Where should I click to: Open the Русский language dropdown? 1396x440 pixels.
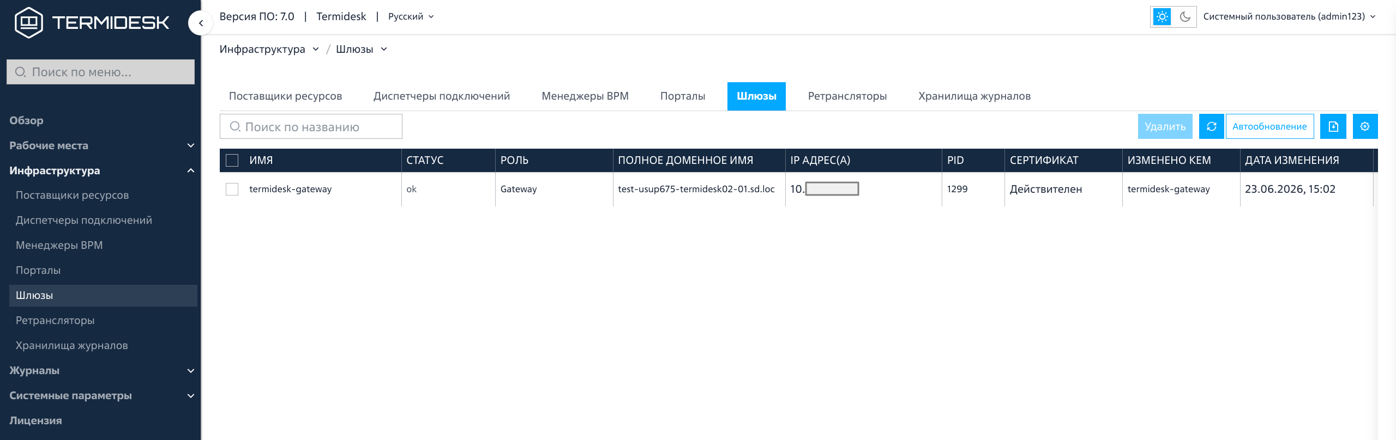pyautogui.click(x=411, y=17)
